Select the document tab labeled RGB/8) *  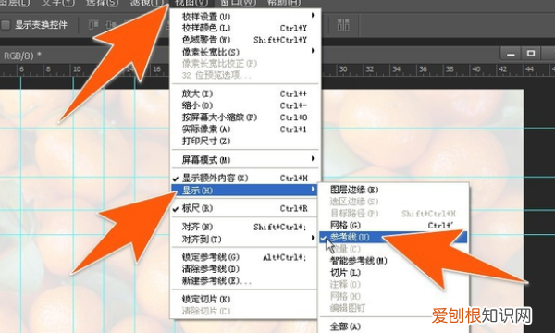[x=22, y=55]
